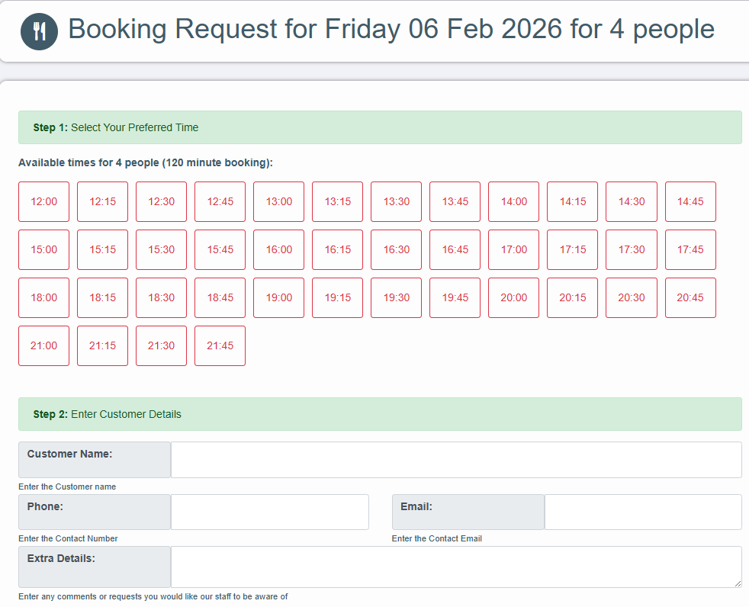Click the Extra Details text area
The image size is (749, 607).
point(455,567)
